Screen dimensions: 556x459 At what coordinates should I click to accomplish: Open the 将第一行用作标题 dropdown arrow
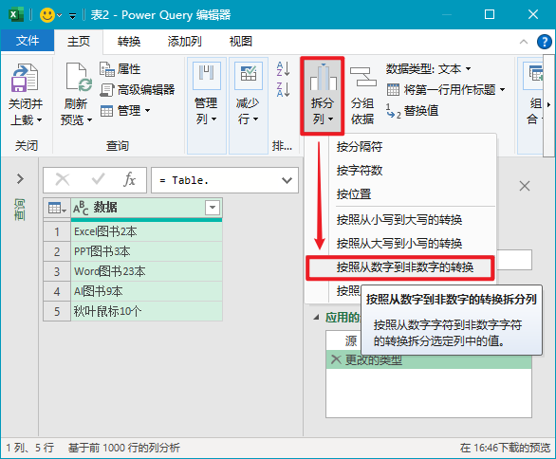(x=502, y=89)
